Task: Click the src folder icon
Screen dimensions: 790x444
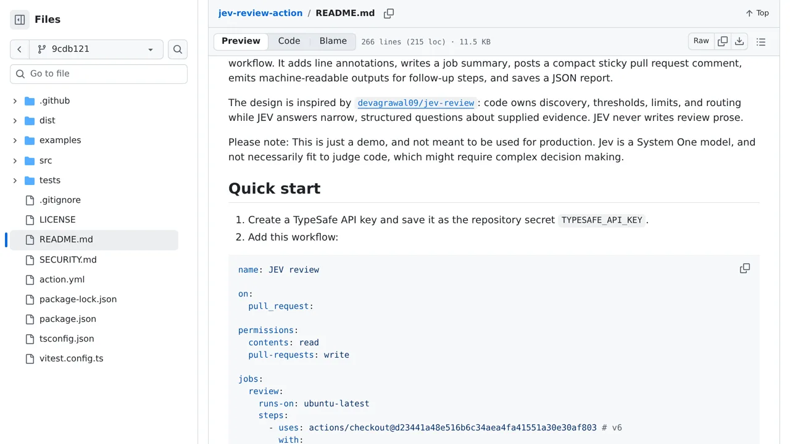Action: pos(30,160)
